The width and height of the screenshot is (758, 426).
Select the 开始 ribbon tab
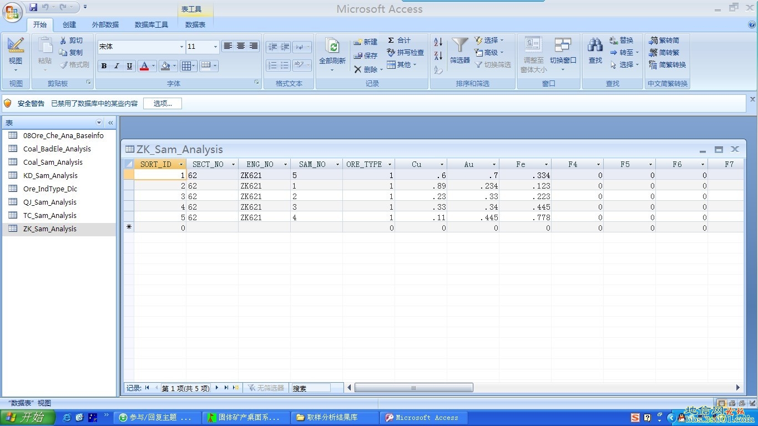[x=39, y=24]
